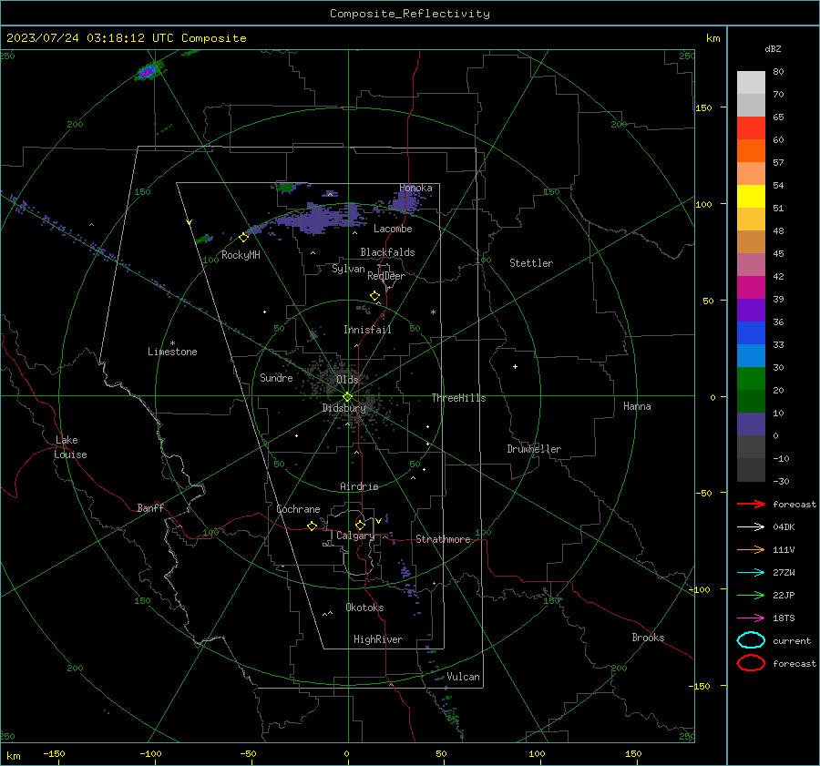Click the white 04DK arrow in legend
Viewport: 820px width, 766px height.
751,526
